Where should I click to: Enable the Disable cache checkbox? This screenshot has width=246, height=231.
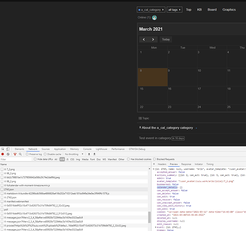(45, 154)
